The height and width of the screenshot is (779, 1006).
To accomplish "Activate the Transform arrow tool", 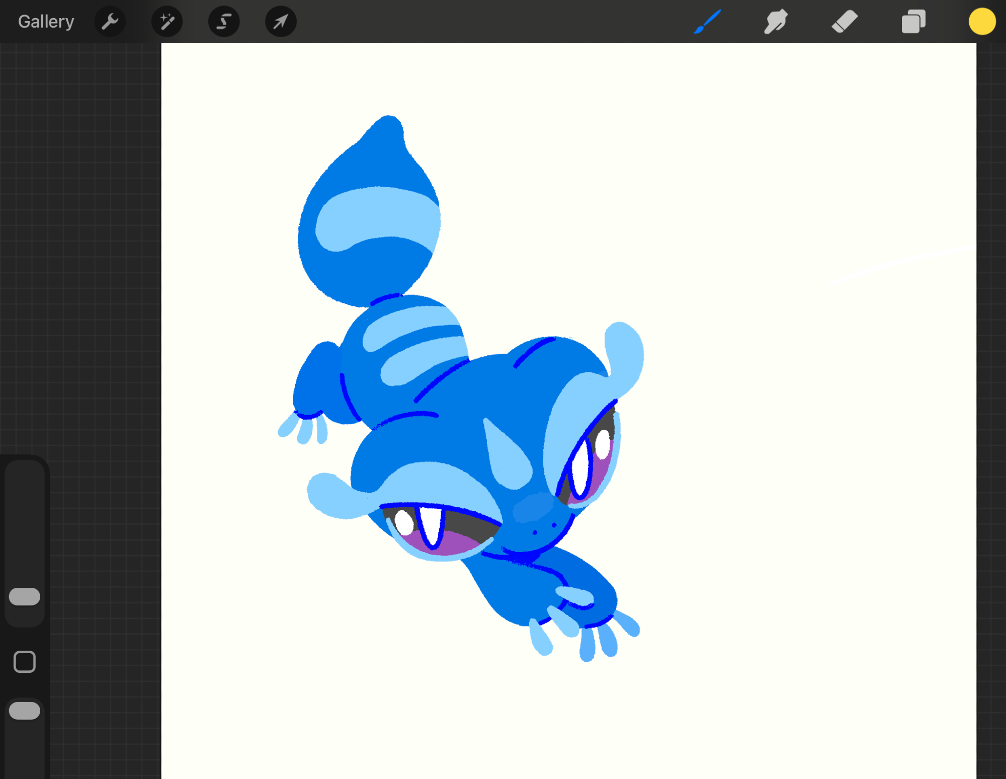I will 281,22.
